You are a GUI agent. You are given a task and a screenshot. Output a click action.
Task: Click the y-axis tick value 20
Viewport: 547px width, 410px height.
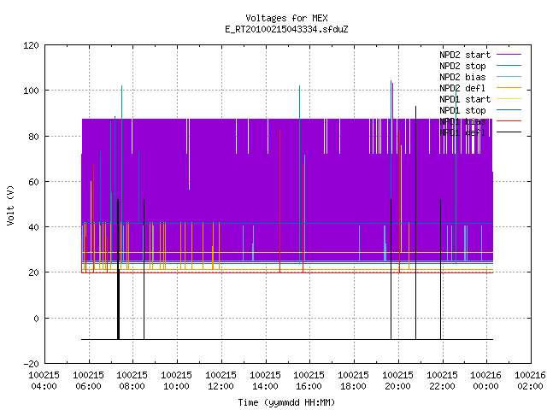pyautogui.click(x=33, y=272)
